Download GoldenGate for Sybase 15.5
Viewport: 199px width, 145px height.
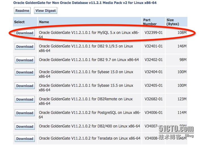pyautogui.click(x=25, y=86)
